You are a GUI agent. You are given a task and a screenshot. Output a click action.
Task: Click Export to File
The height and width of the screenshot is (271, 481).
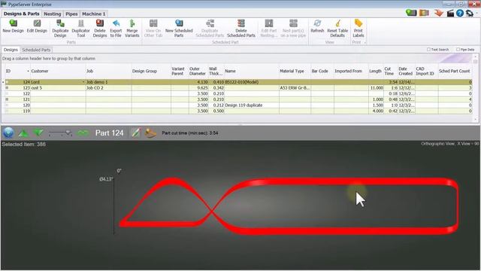pyautogui.click(x=116, y=29)
